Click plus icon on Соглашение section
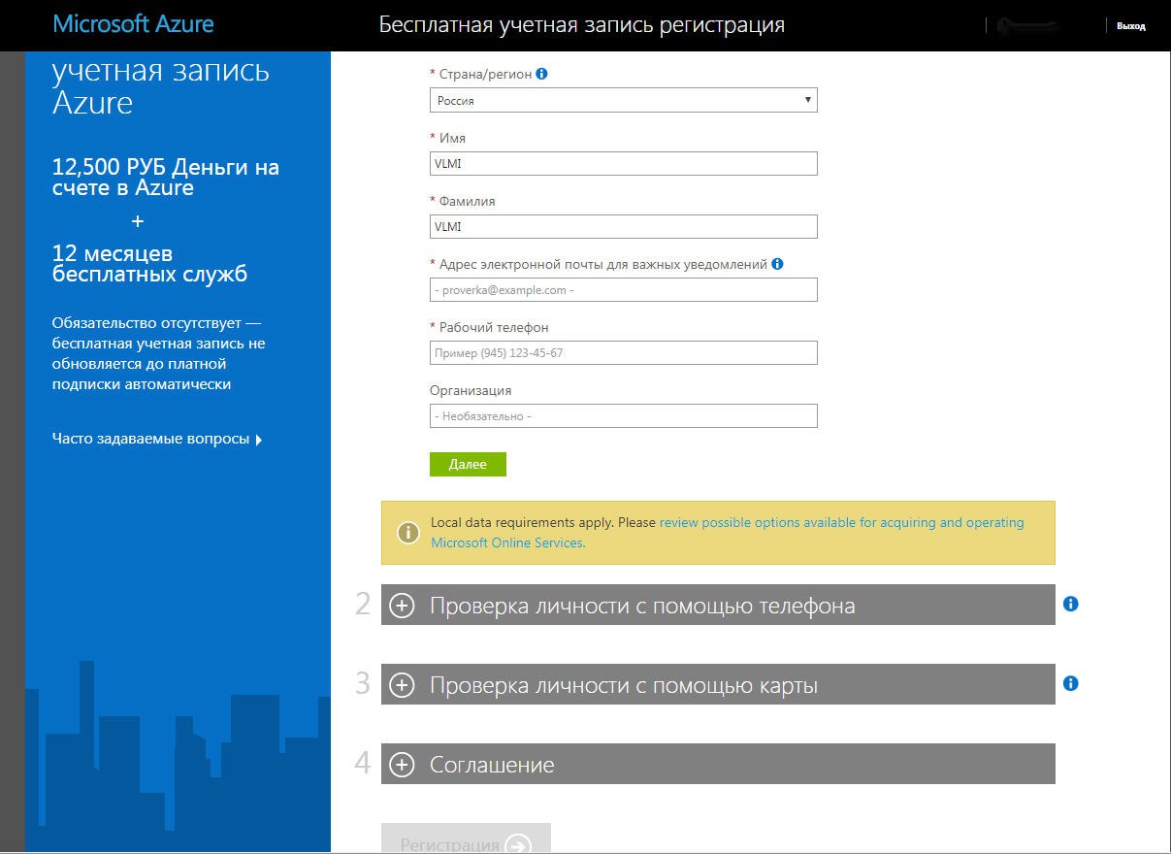The width and height of the screenshot is (1171, 854). tap(402, 765)
